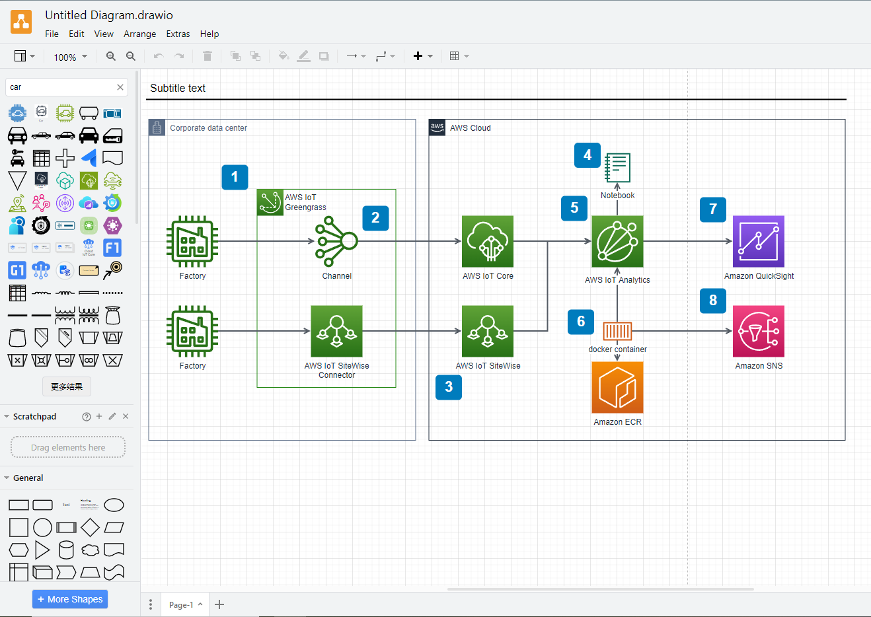Select the Greengrass Channel icon
Screen dimensions: 871x617
(x=336, y=241)
